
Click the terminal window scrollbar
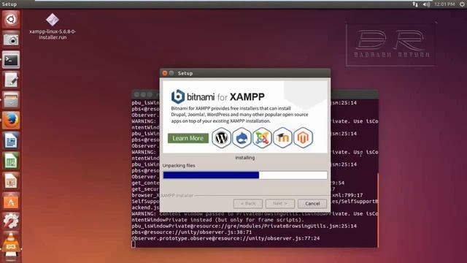(378, 210)
